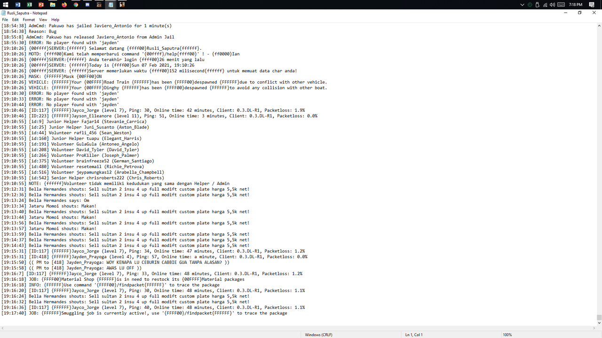602x338 pixels.
Task: Click the Jayson_Elleanore (level 11) line
Action: (159, 116)
